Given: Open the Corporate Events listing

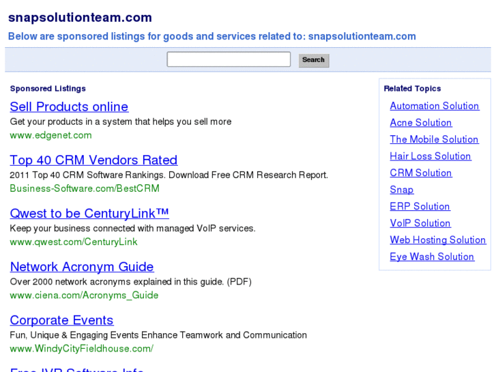Looking at the screenshot, I should pos(61,320).
